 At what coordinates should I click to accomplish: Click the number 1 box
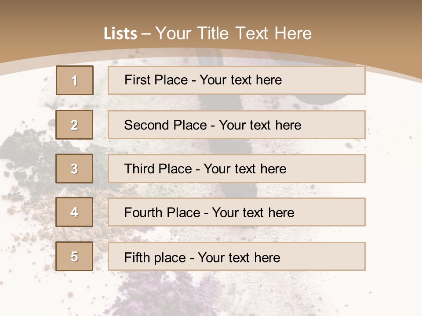point(75,80)
